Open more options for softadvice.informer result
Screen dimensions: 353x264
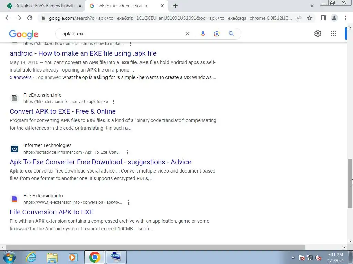click(127, 152)
